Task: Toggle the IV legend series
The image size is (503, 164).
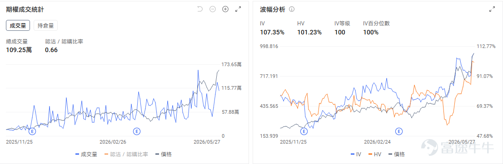Action: click(x=356, y=154)
